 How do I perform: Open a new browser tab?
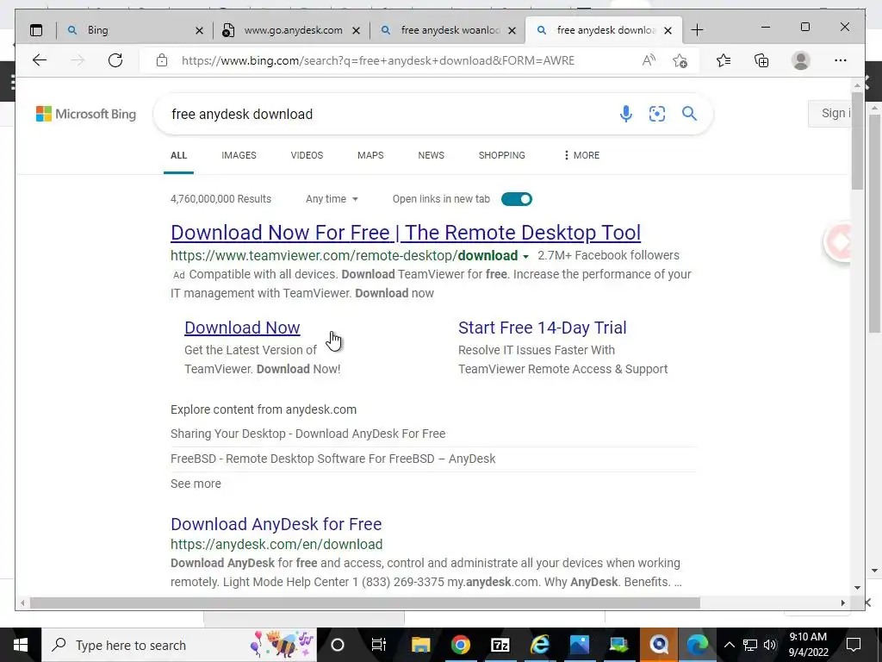pyautogui.click(x=697, y=30)
